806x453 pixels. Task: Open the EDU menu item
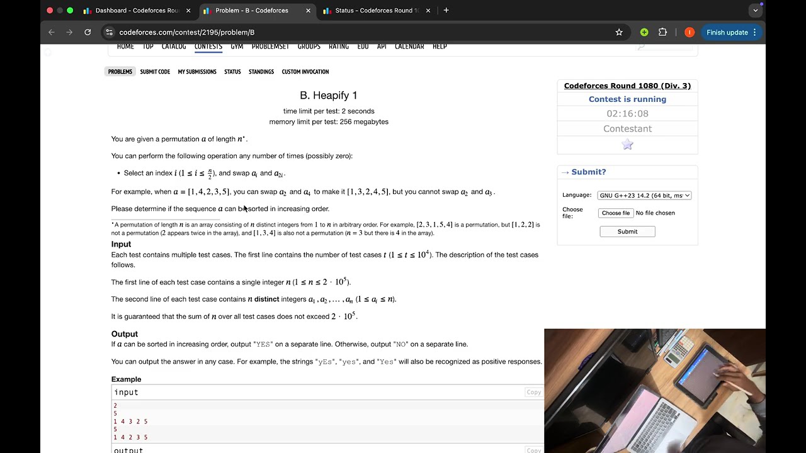pyautogui.click(x=363, y=46)
